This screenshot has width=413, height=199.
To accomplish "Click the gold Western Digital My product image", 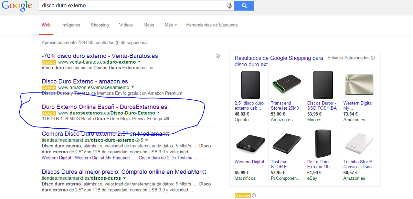I will tap(359, 85).
